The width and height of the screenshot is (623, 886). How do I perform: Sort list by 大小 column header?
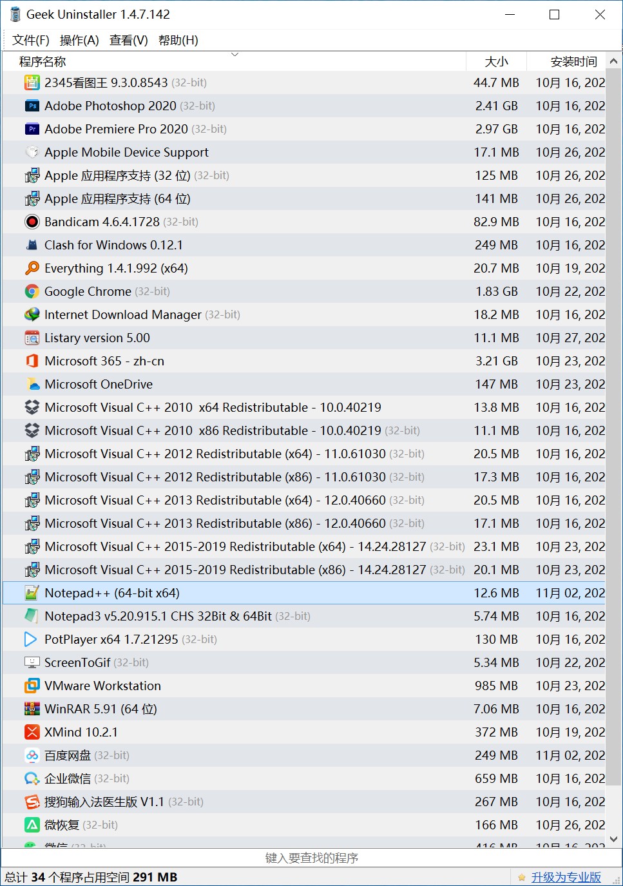[496, 61]
